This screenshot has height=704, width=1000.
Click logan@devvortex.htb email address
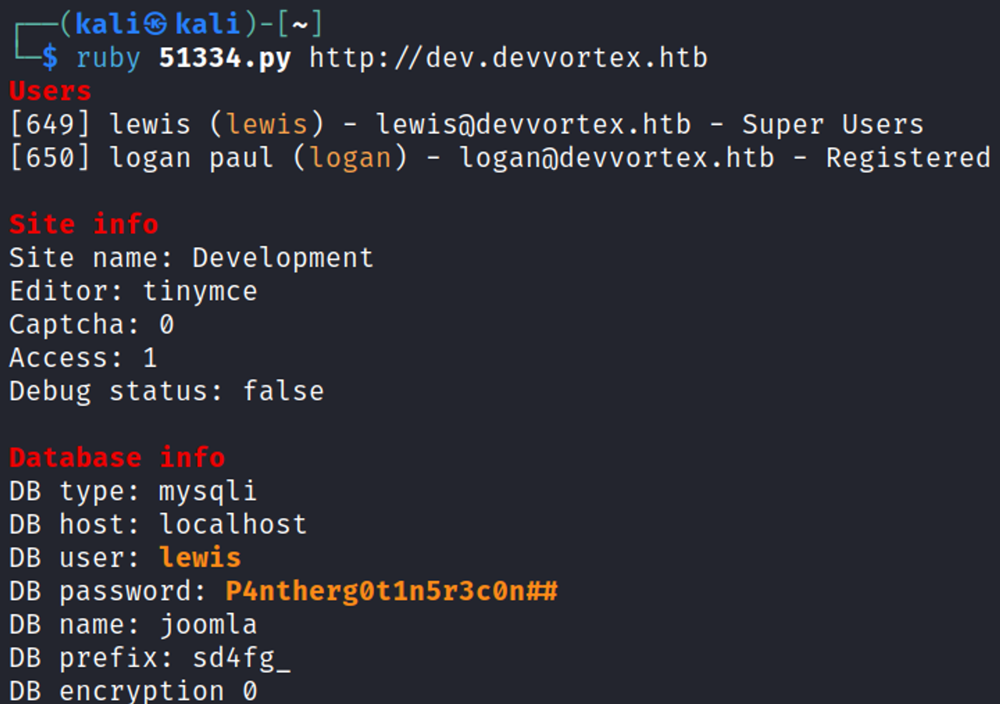coord(616,158)
